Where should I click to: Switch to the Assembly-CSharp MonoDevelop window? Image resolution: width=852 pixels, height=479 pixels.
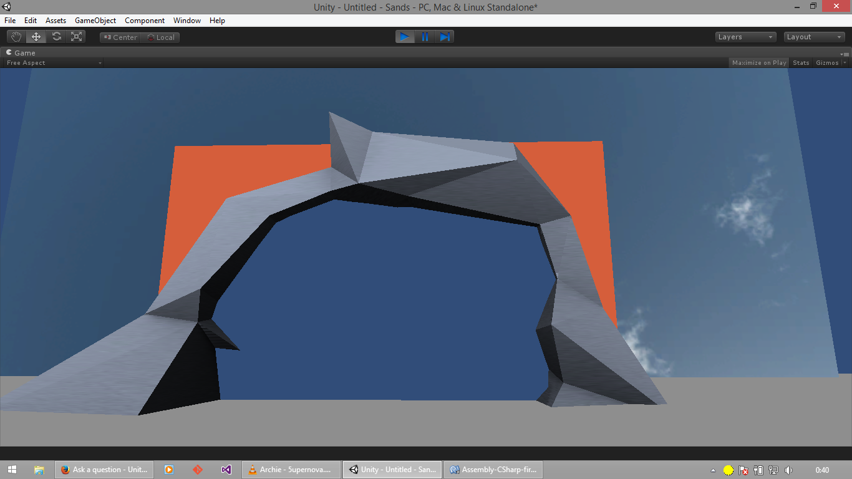[x=493, y=470]
